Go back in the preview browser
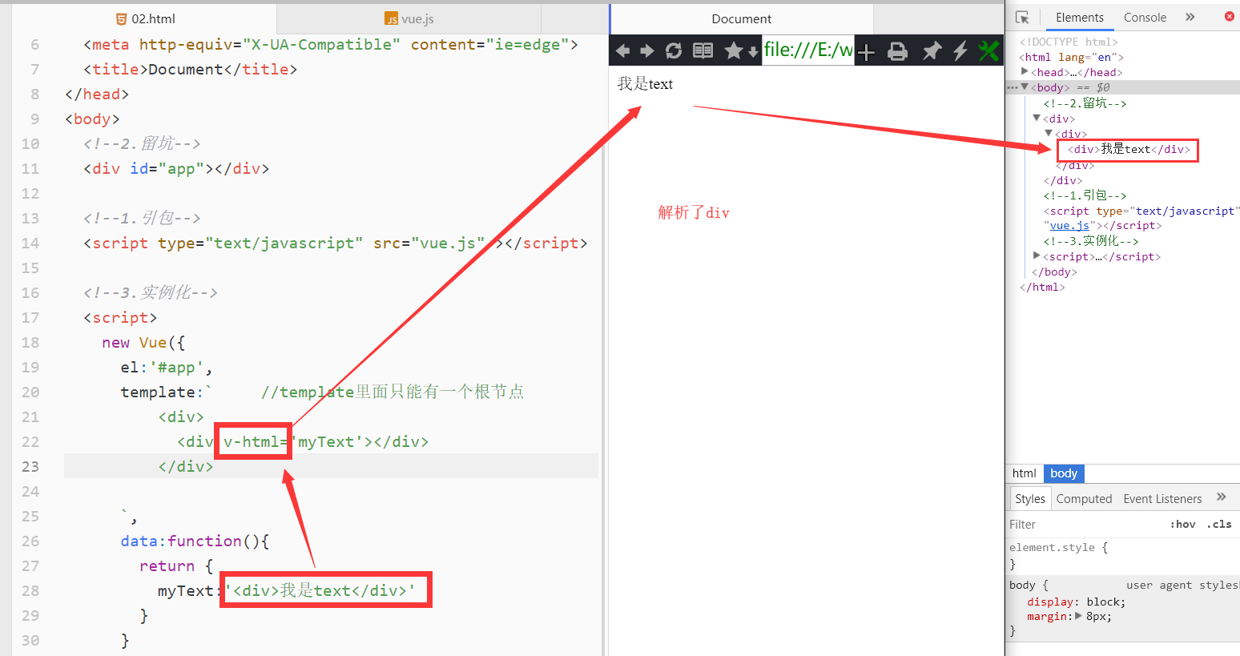Image resolution: width=1240 pixels, height=656 pixels. click(x=622, y=51)
